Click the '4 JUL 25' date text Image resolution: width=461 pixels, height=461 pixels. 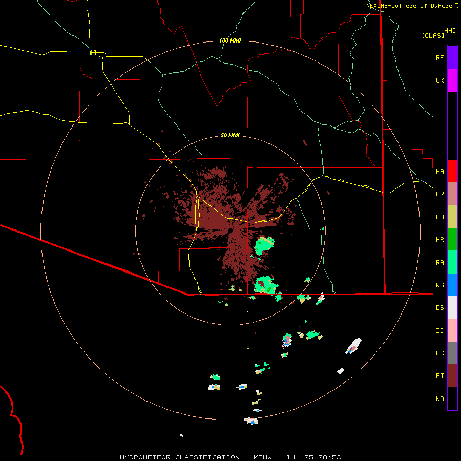(x=295, y=457)
